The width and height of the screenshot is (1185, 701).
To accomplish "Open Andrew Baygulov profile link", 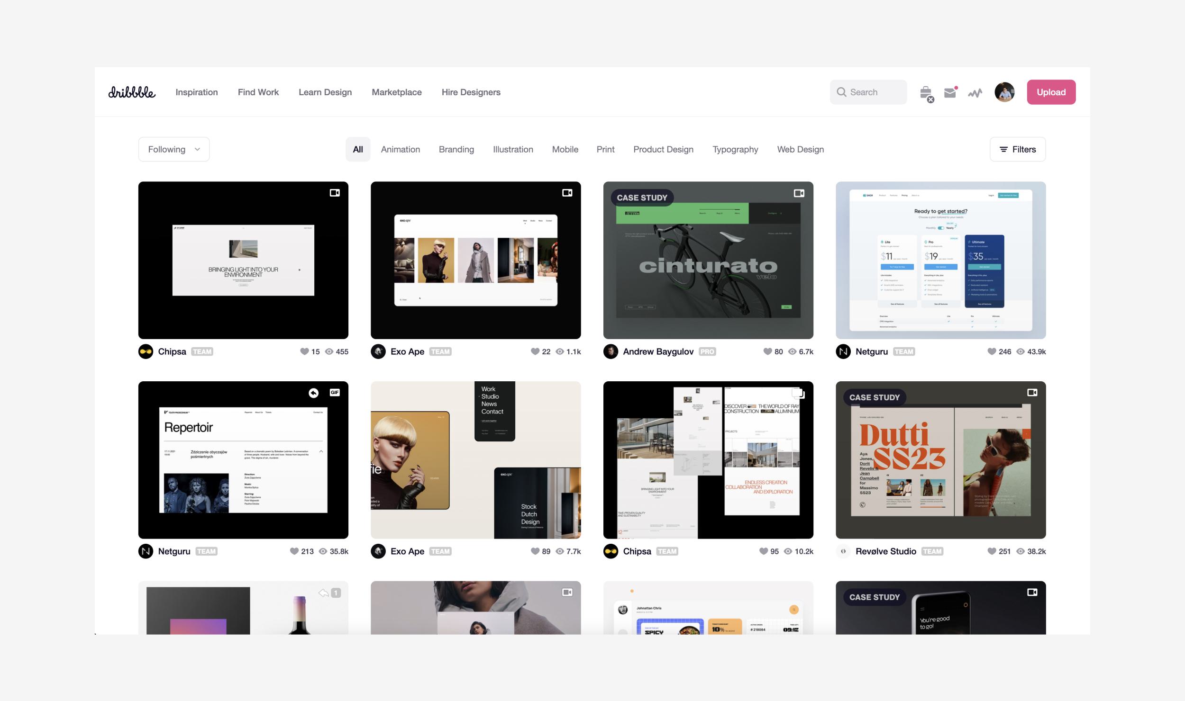I will (658, 351).
